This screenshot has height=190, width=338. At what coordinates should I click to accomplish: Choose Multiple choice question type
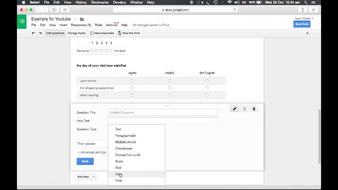coord(136,142)
